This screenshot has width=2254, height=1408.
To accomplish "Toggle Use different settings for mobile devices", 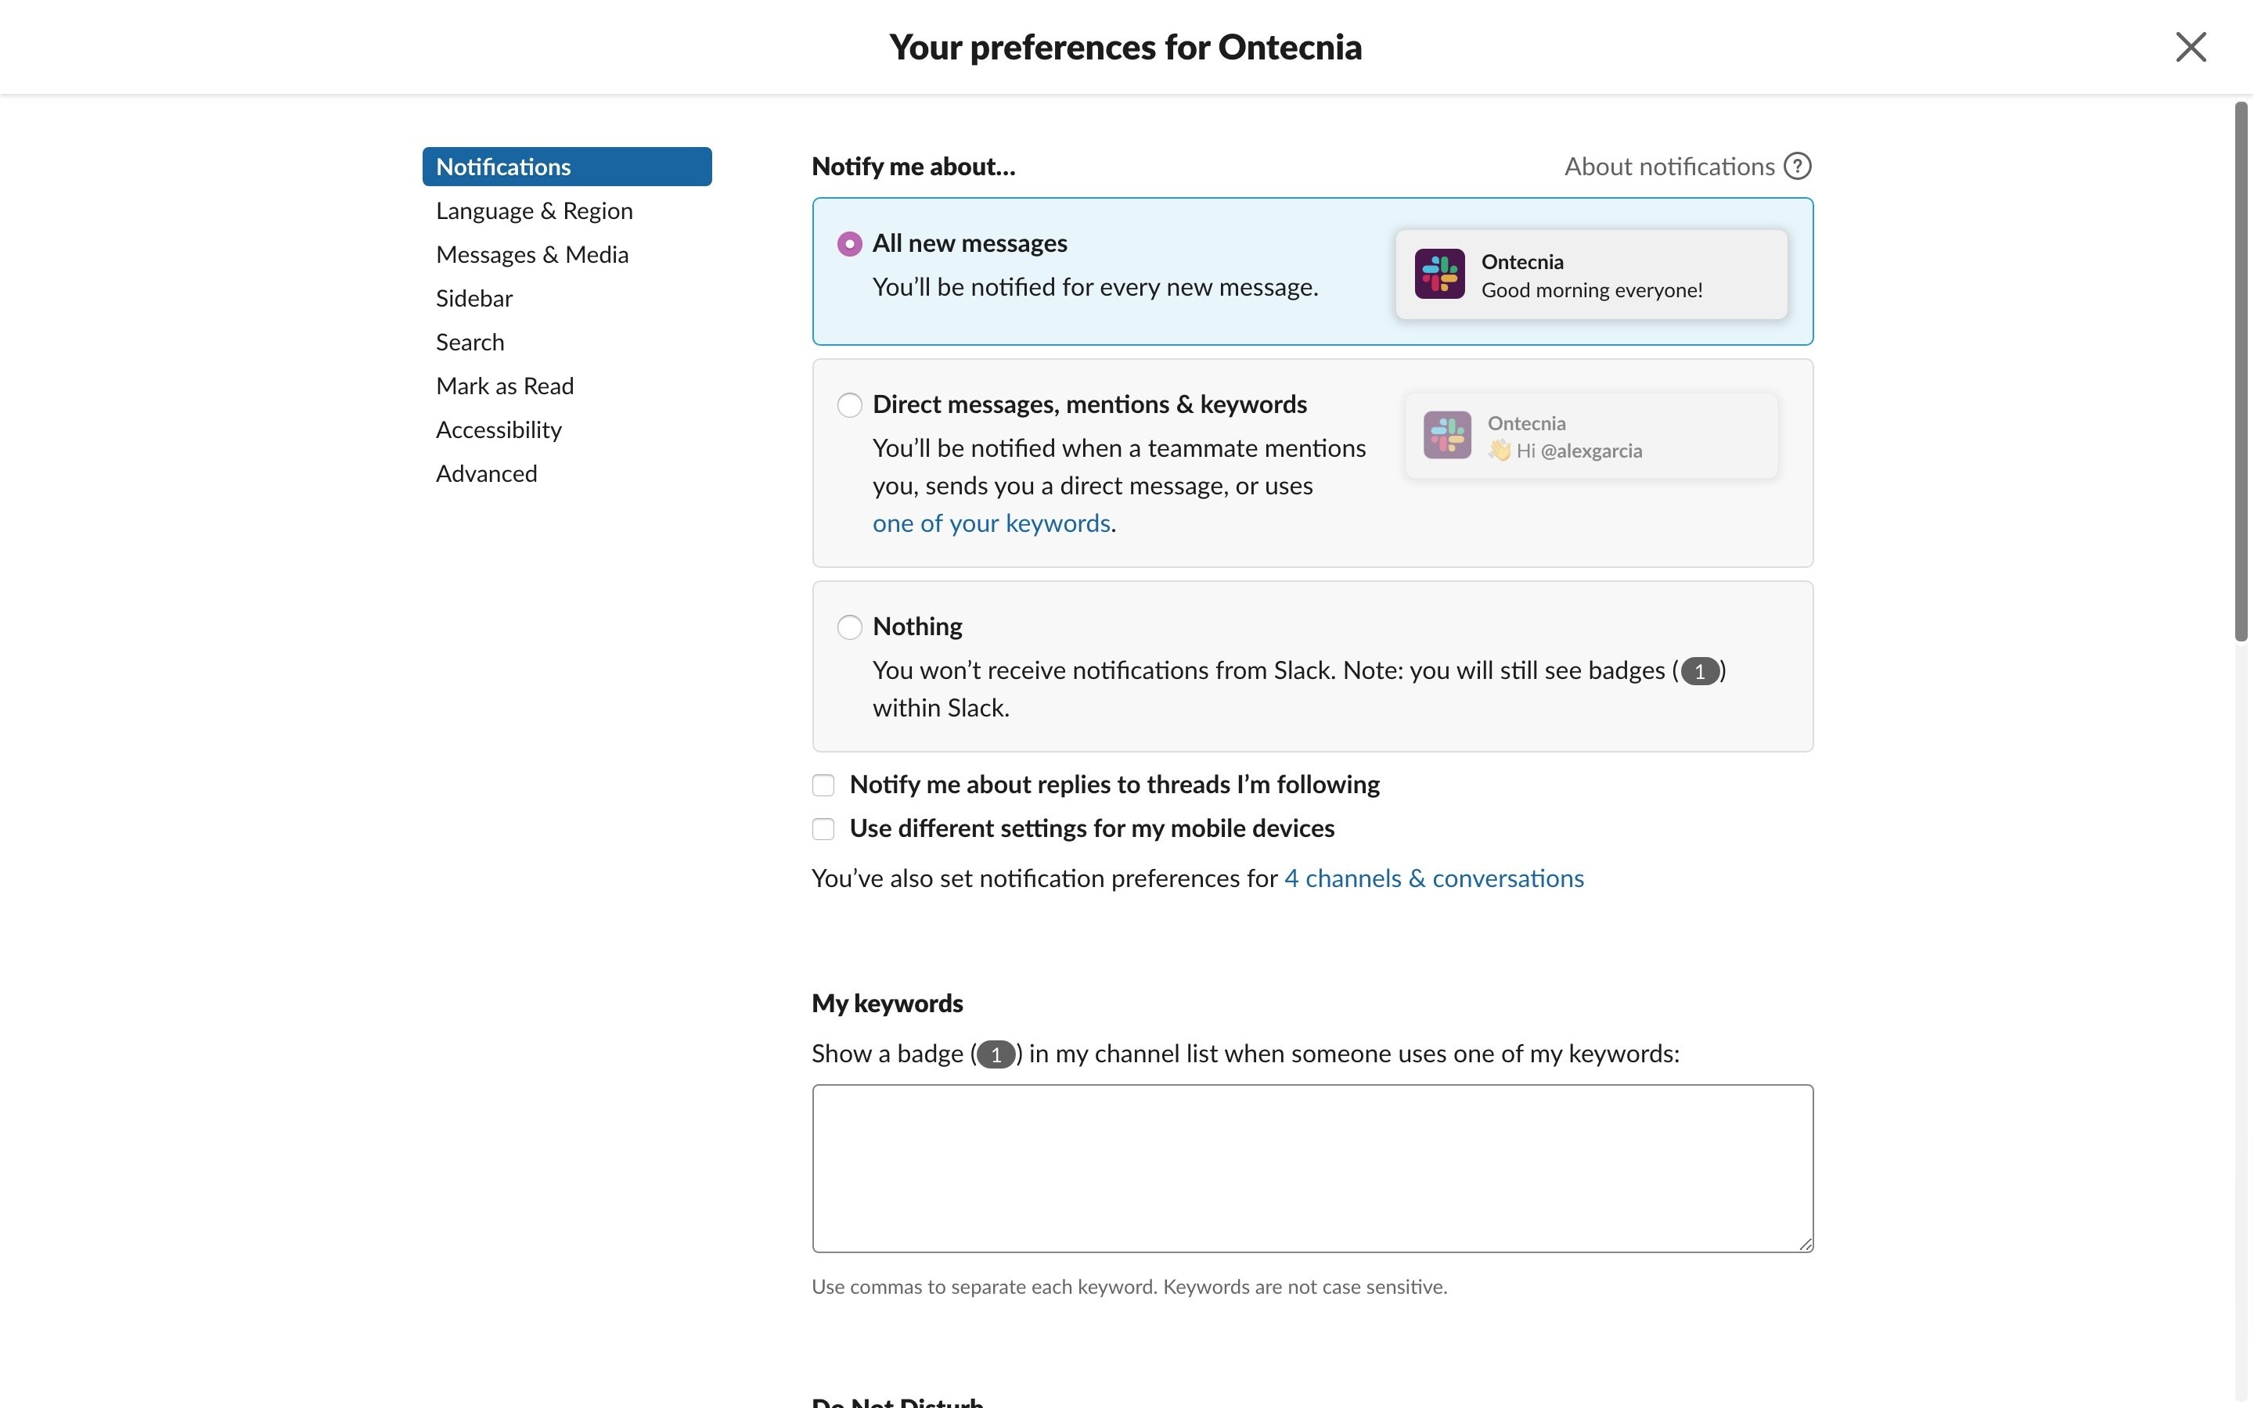I will click(823, 829).
